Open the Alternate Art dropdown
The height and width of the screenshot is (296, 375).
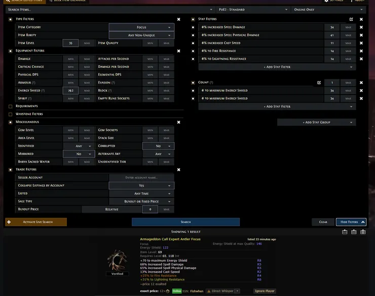158,154
